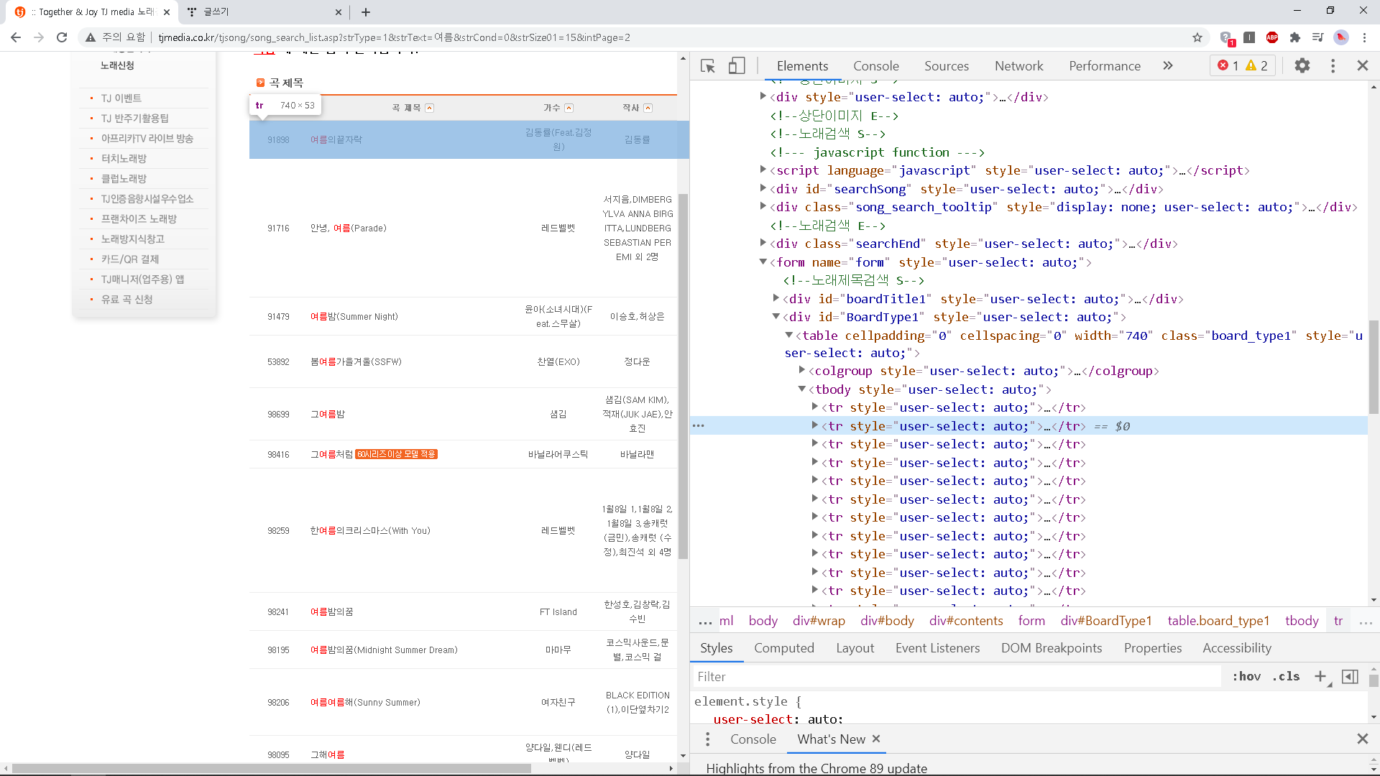Open the browser Extensions puzzle icon
This screenshot has height=776, width=1380.
[1295, 37]
